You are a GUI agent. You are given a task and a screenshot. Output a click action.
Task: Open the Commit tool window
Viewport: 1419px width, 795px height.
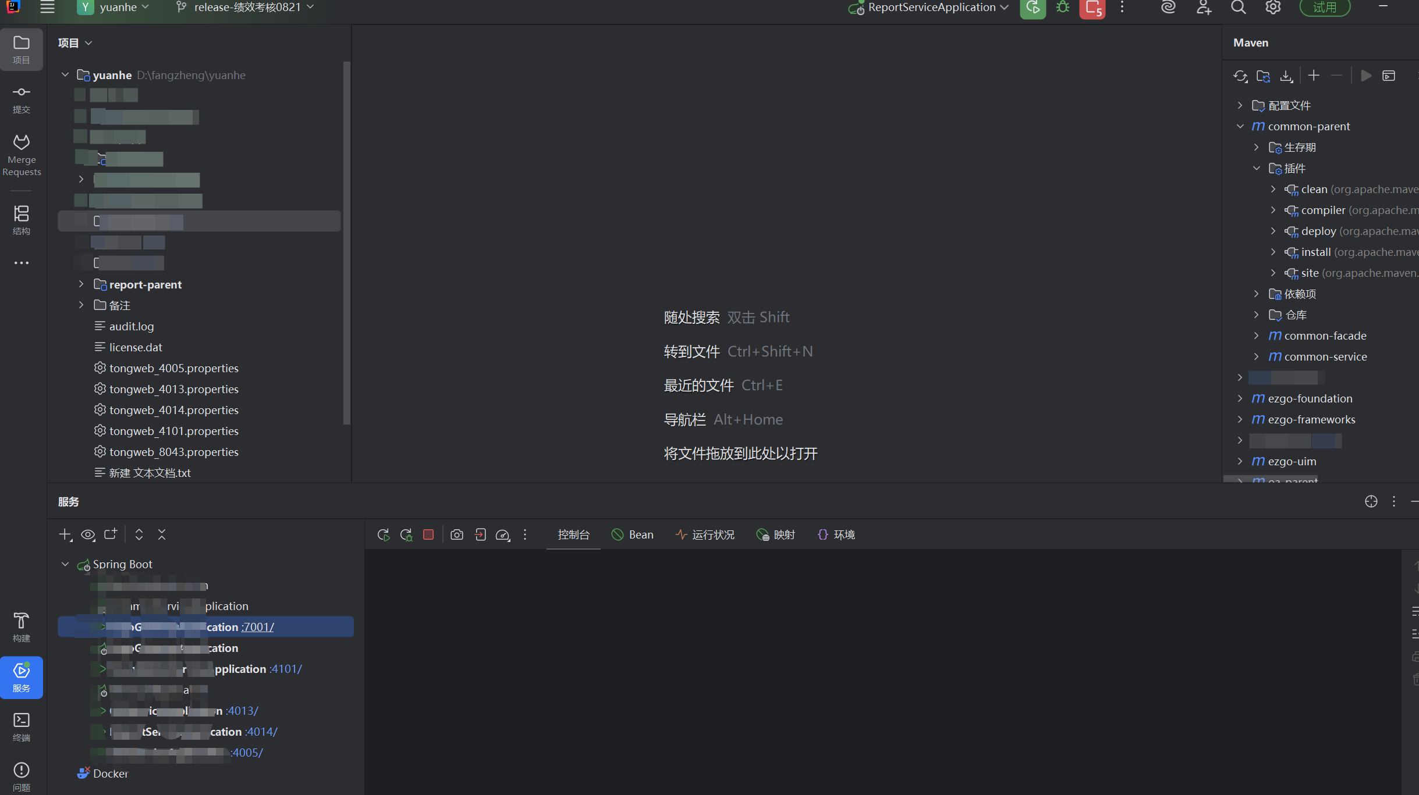22,100
